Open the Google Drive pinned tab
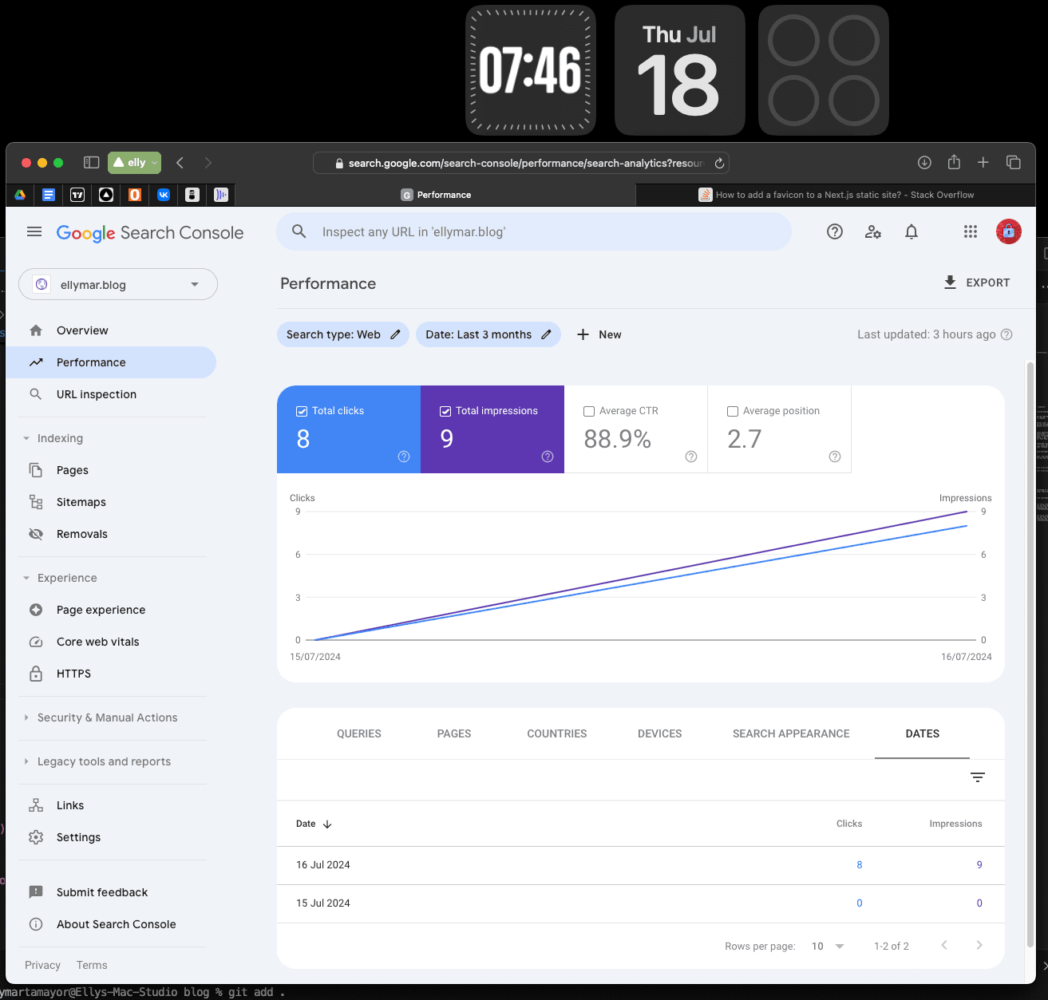1048x1000 pixels. pyautogui.click(x=20, y=195)
